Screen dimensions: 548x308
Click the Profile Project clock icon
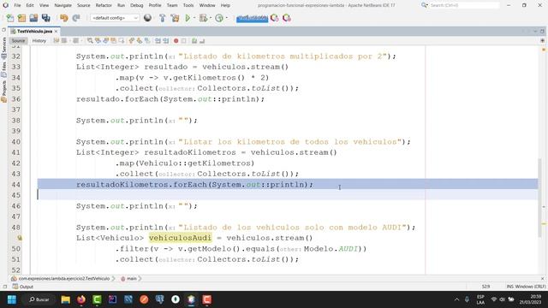click(x=219, y=18)
